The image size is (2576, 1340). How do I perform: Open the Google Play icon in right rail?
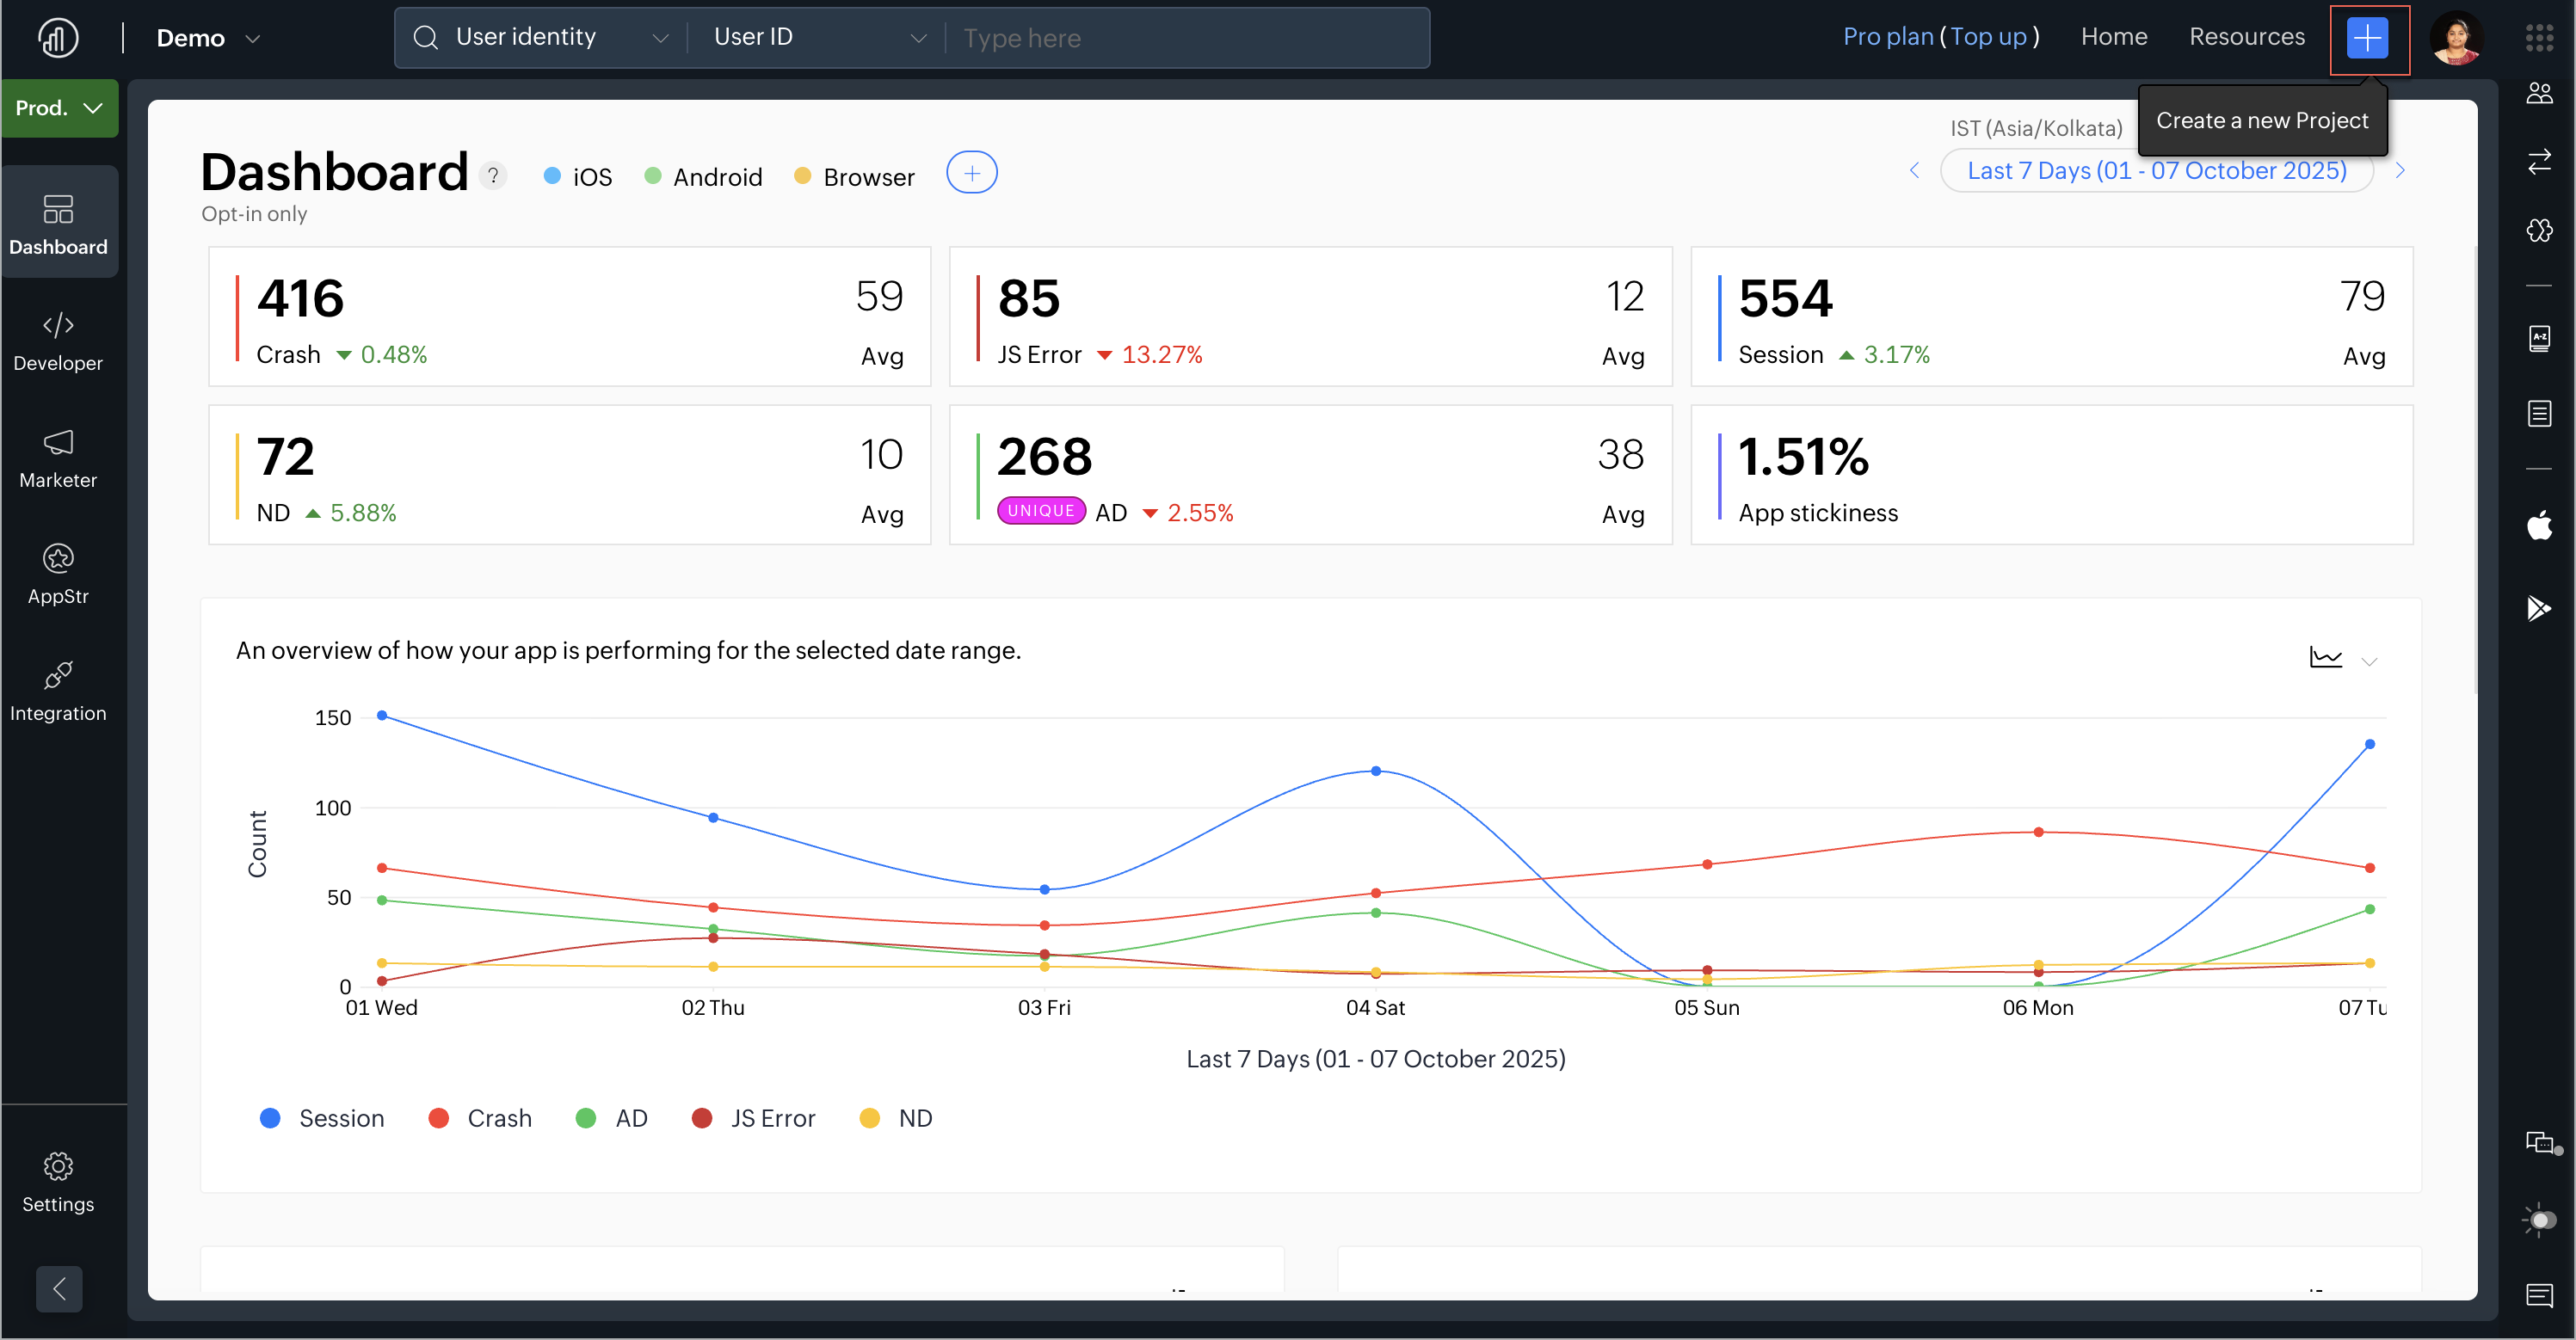2539,608
